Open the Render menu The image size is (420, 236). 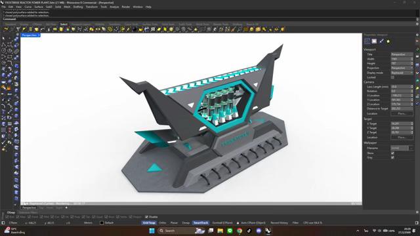point(126,7)
